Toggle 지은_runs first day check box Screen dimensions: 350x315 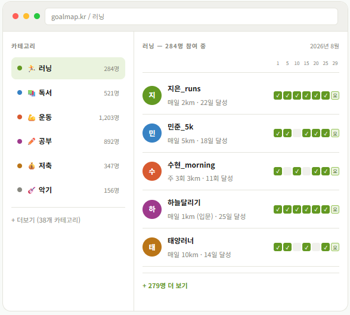pos(278,95)
